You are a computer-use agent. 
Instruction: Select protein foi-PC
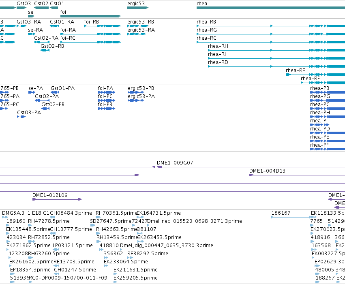[105, 96]
